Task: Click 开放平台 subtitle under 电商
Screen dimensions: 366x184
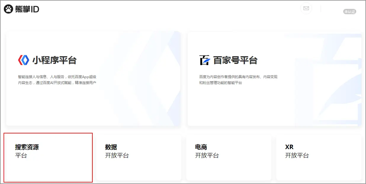Action: click(207, 155)
